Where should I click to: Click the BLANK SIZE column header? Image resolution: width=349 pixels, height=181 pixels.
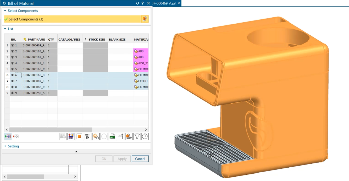[x=121, y=39]
